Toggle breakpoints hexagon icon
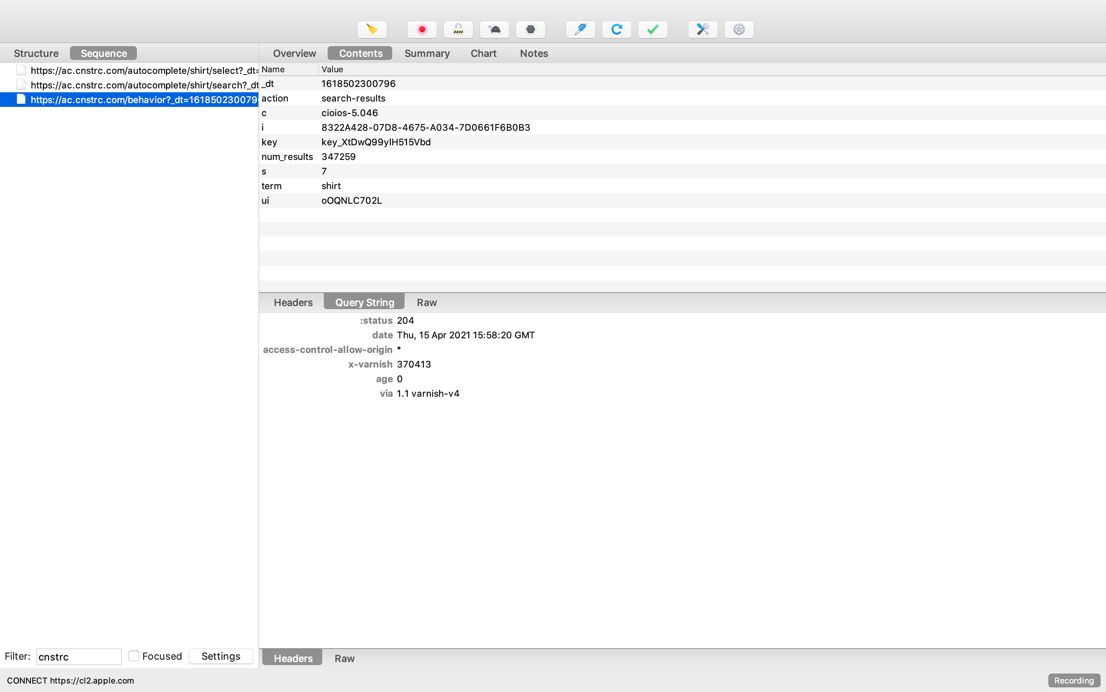The width and height of the screenshot is (1106, 692). click(530, 30)
